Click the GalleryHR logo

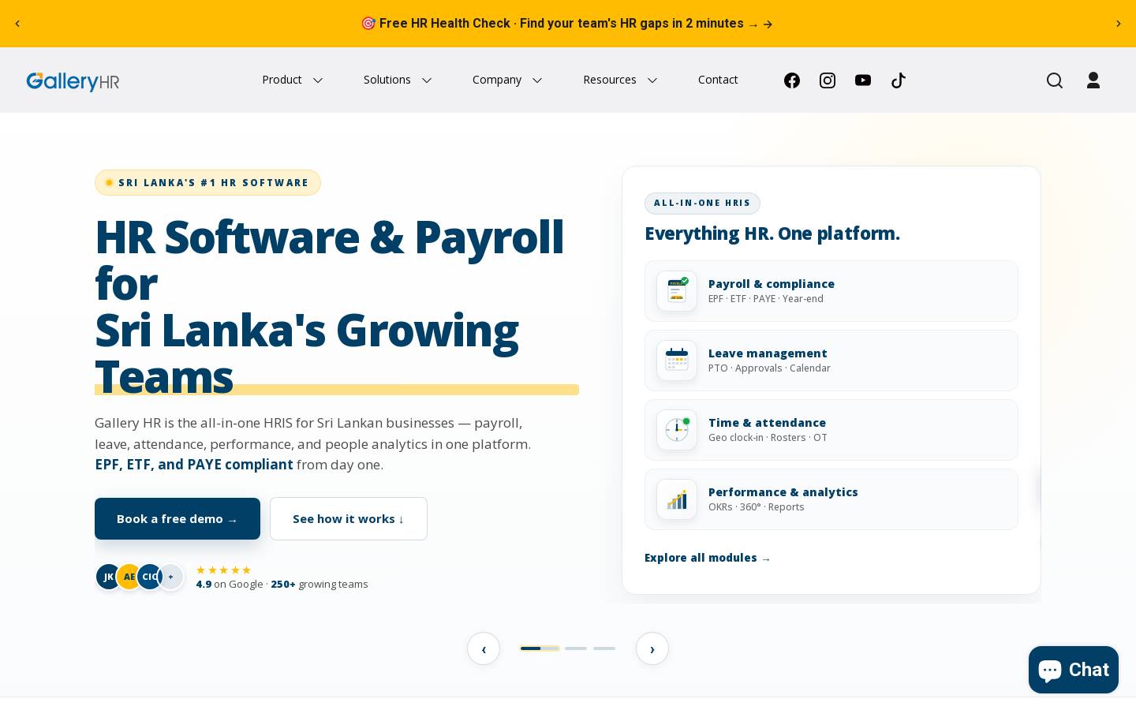click(73, 81)
